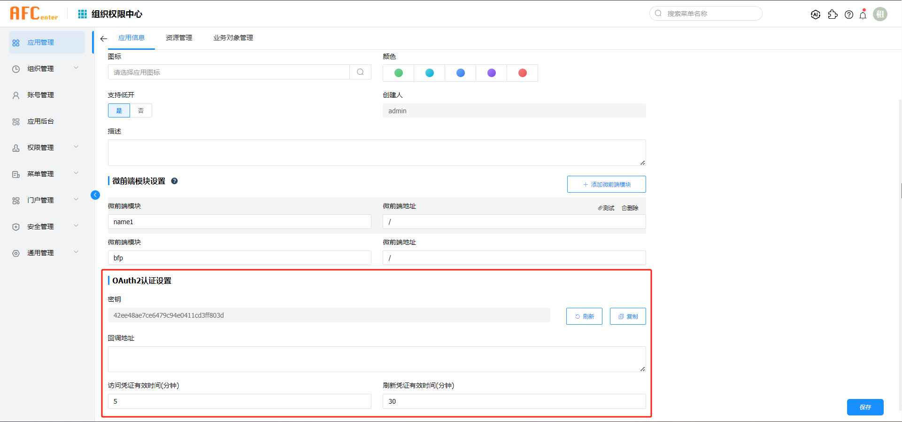Open the help question mark icon in header

coord(849,15)
